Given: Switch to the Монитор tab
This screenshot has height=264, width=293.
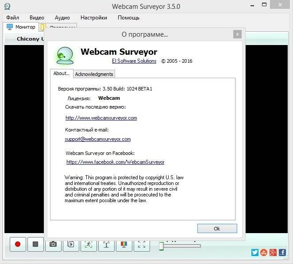Looking at the screenshot, I should [21, 27].
